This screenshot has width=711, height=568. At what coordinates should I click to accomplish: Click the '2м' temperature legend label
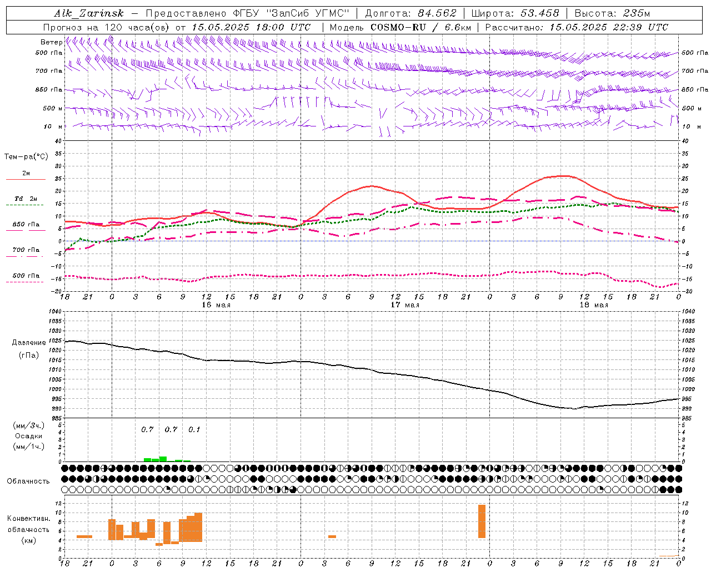point(26,174)
